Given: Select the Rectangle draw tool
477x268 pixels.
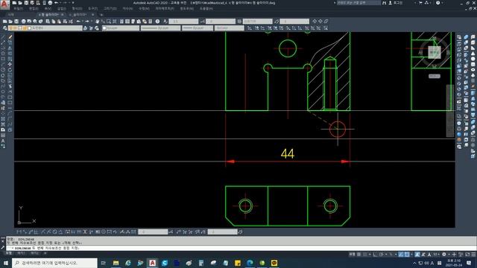Looking at the screenshot, I should point(3,59).
